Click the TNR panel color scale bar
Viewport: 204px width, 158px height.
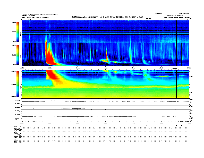(x=18, y=84)
